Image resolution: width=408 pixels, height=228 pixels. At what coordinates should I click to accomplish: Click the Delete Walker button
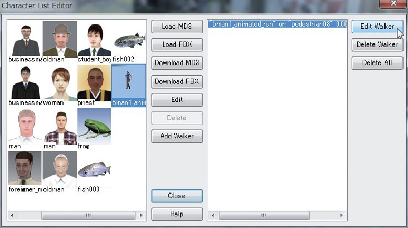[x=377, y=45]
